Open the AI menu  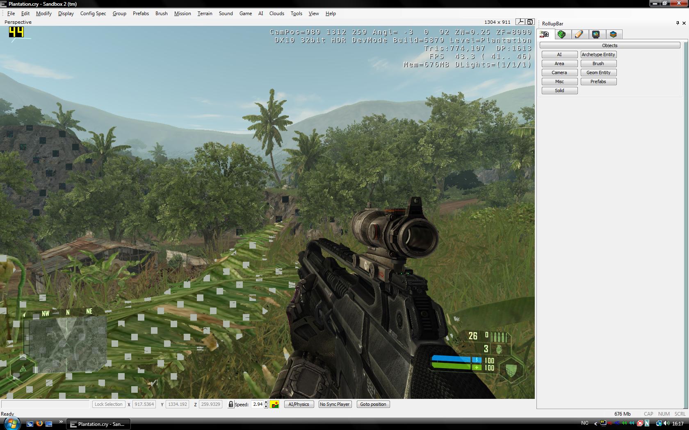261,14
